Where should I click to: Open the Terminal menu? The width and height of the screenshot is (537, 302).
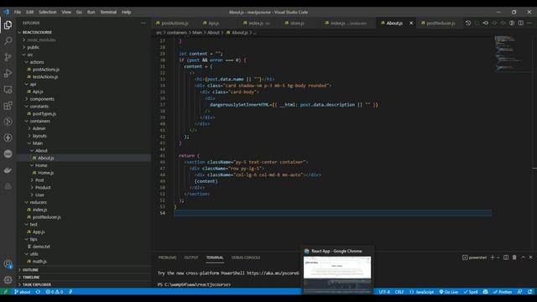click(x=108, y=12)
